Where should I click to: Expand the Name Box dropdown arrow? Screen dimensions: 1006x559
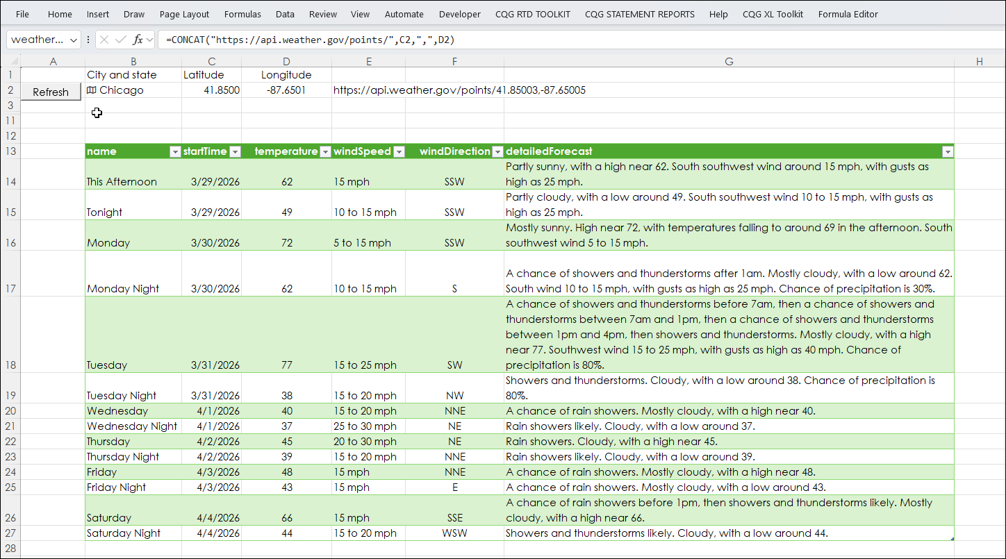(74, 40)
